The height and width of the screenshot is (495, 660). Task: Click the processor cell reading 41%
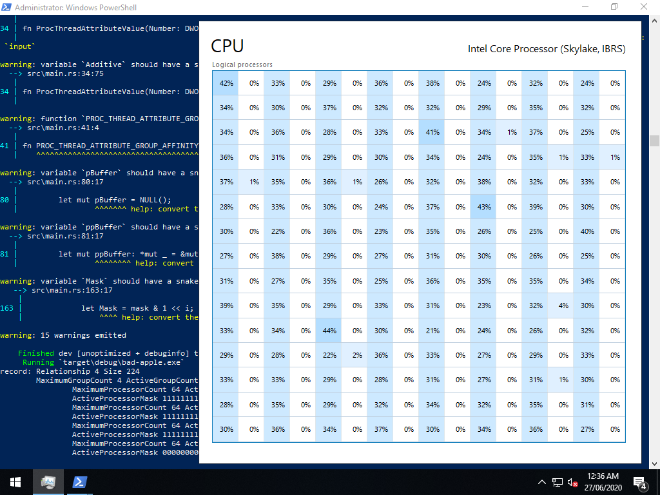[x=432, y=133]
